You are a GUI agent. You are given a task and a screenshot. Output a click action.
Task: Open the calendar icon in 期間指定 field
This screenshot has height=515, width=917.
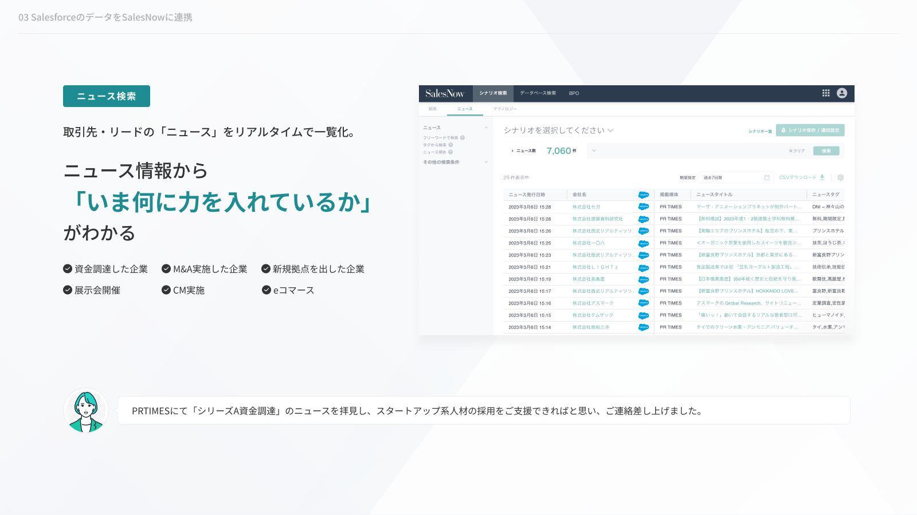(767, 178)
